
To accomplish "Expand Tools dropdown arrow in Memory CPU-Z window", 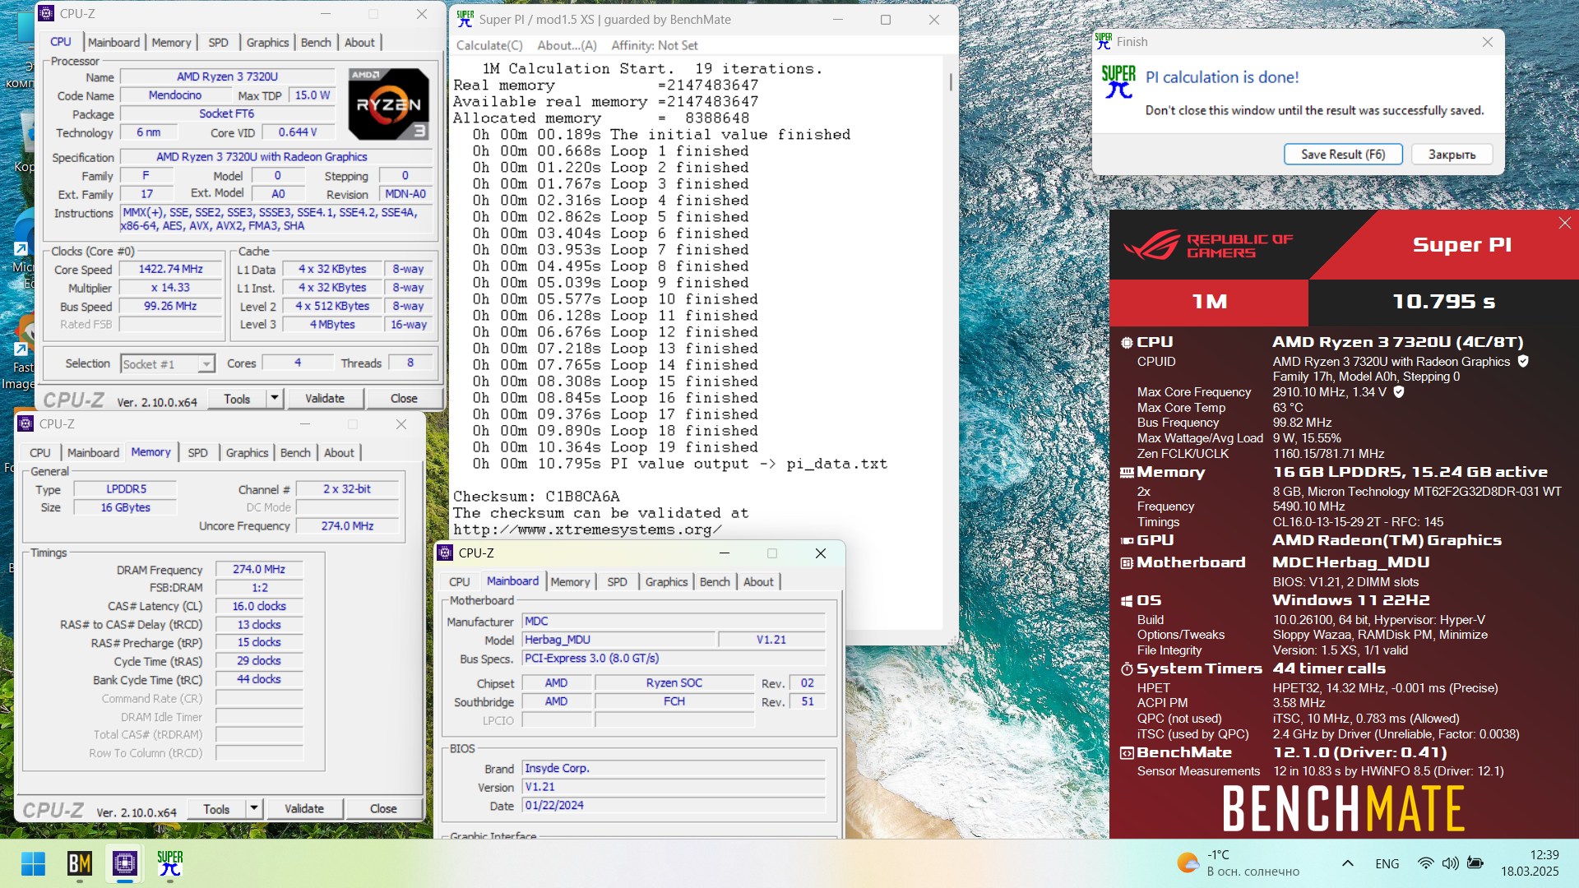I will 254,809.
